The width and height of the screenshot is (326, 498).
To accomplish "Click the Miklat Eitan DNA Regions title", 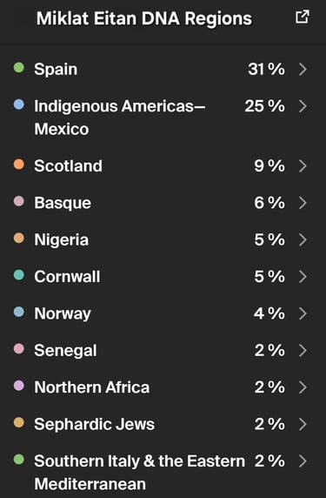I will (x=144, y=18).
